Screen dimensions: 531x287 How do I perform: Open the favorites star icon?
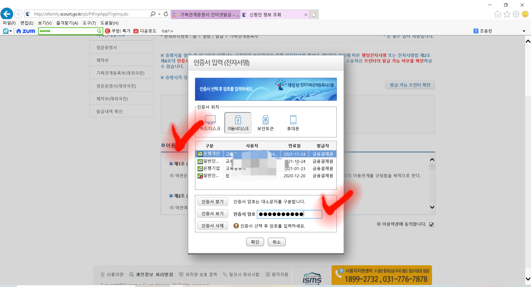pos(507,14)
